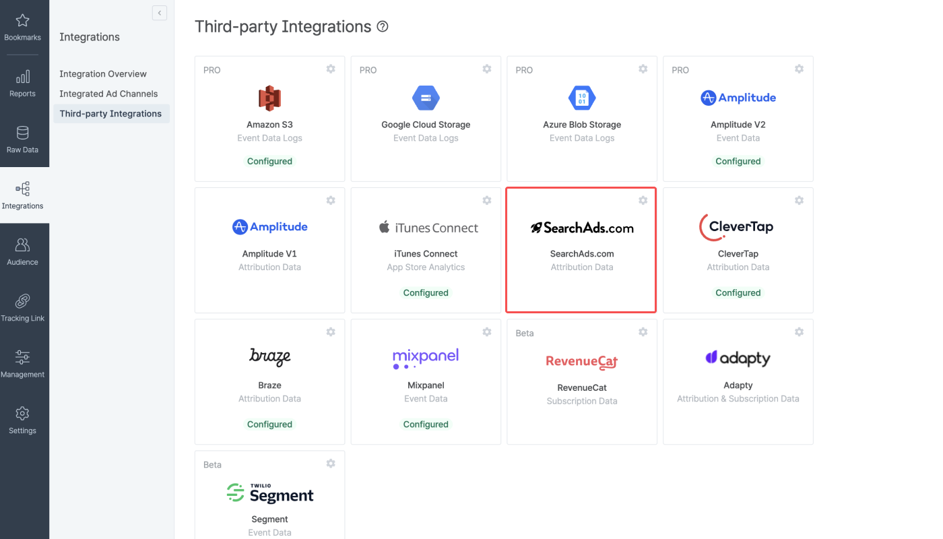Open Bookmarks from the sidebar
Screen dimensions: 943x539
(22, 28)
